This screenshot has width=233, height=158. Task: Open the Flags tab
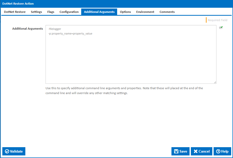click(x=50, y=12)
